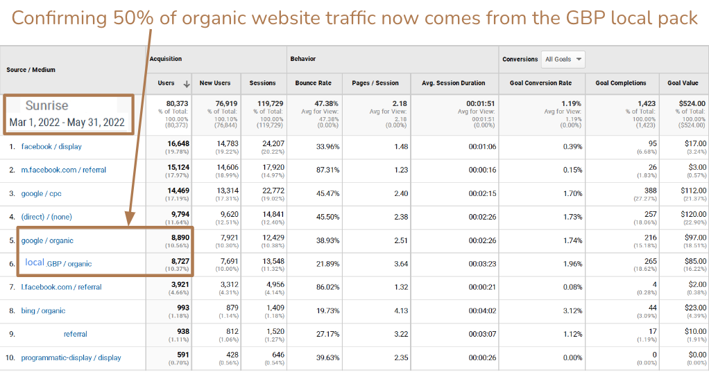Sort the table by New Users column

point(215,83)
